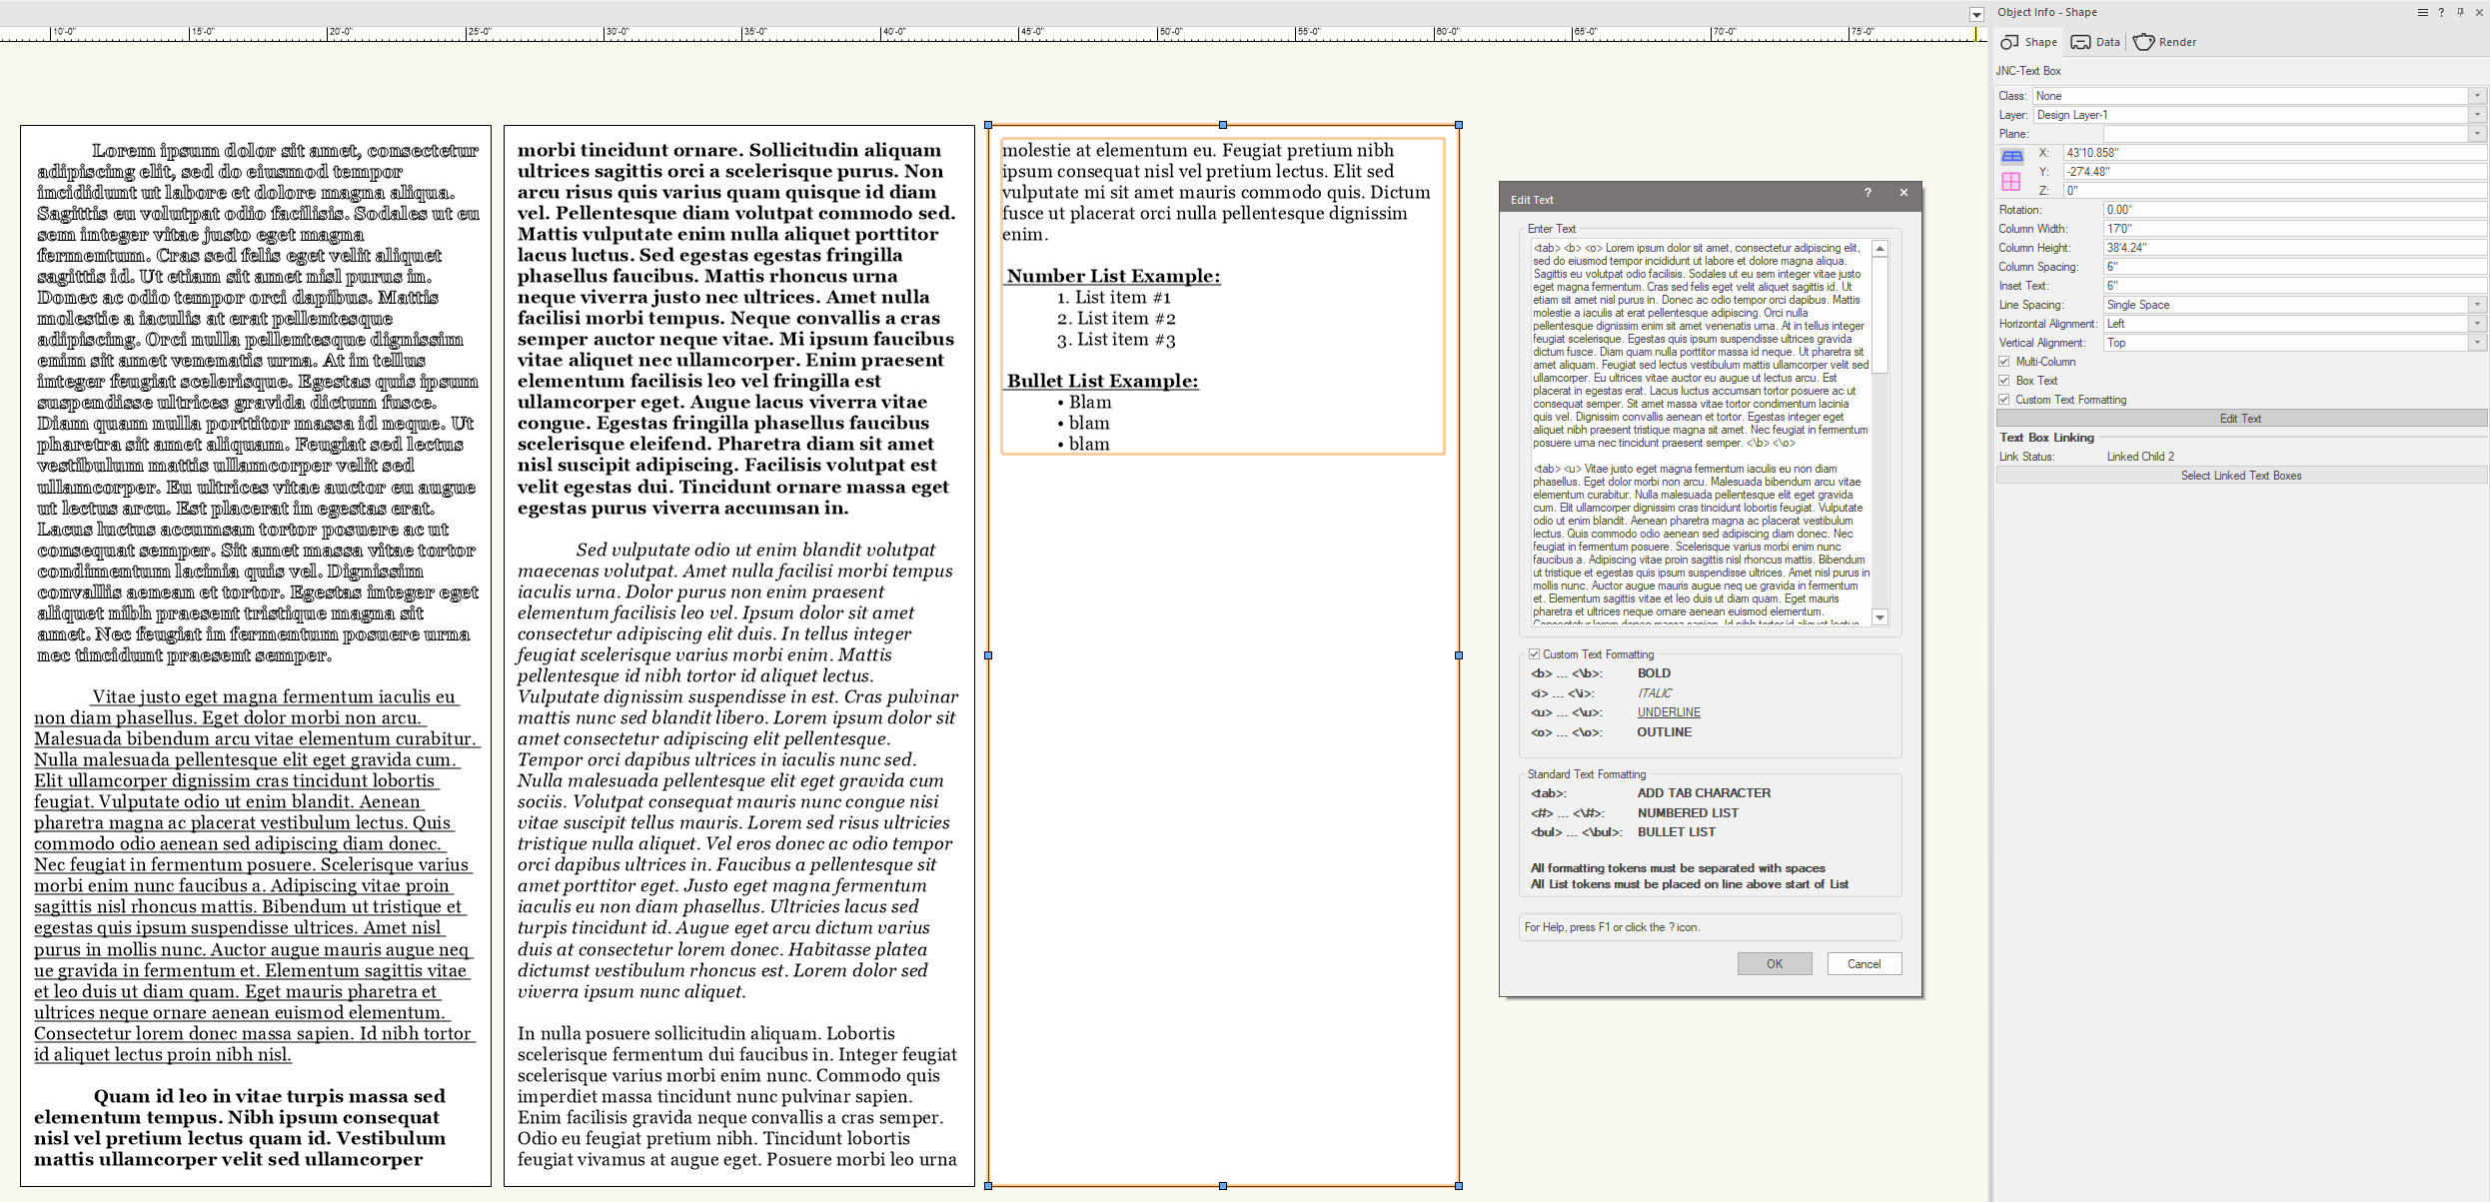Disable the Box Text option
2490x1202 pixels.
2004,380
